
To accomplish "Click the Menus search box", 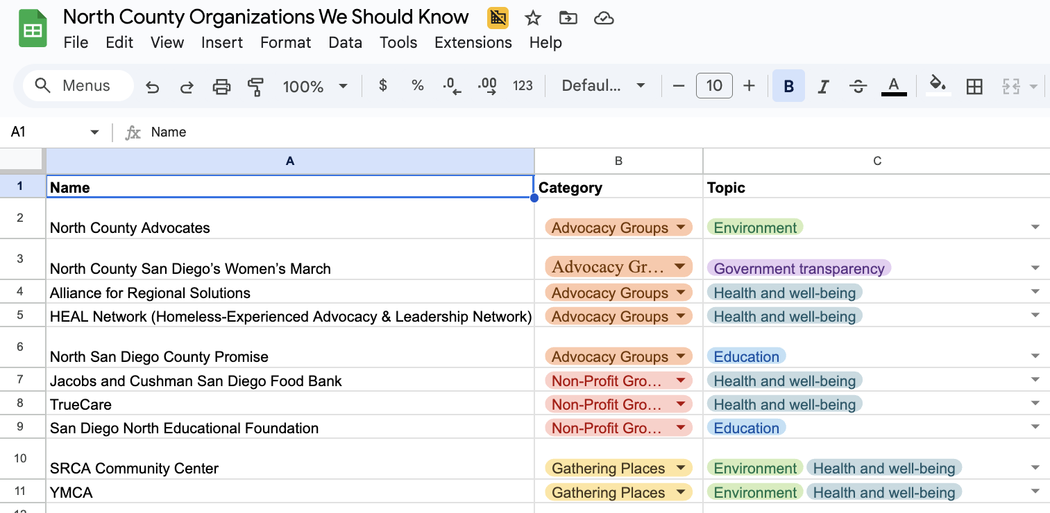I will click(78, 86).
